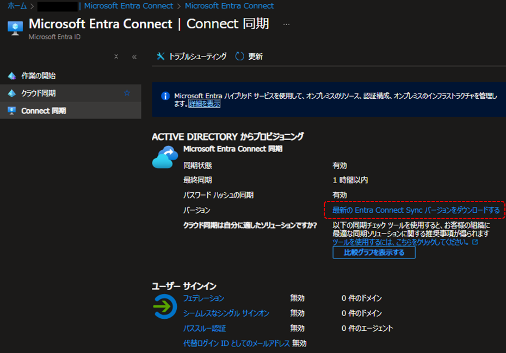Toggle the favorite star next to クラウド同期
This screenshot has height=353, width=506.
[127, 93]
